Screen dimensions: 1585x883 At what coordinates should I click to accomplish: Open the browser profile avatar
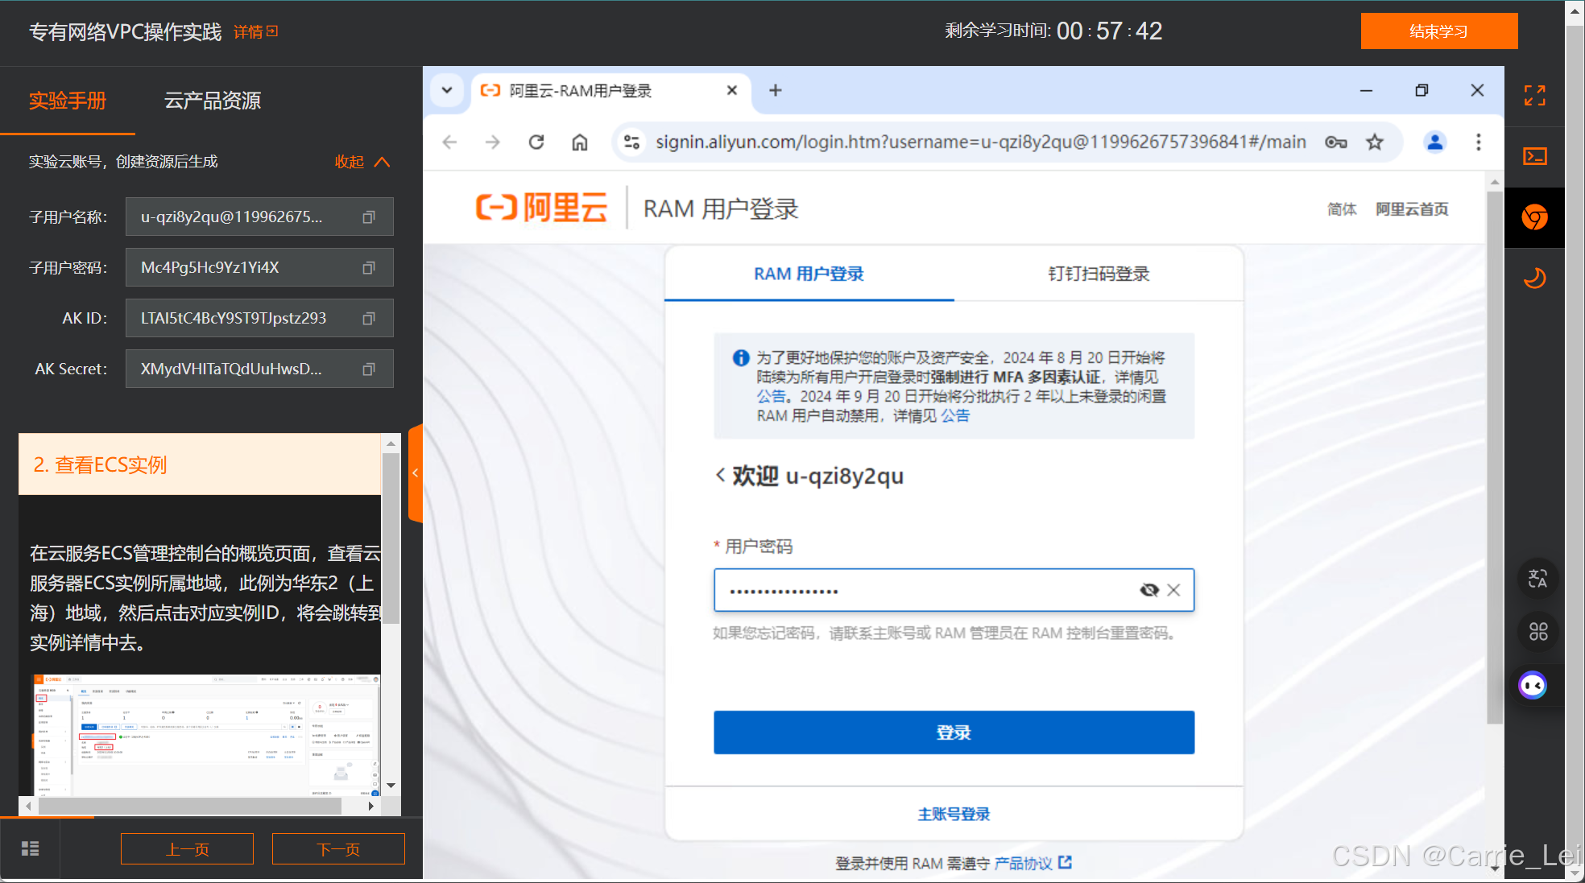coord(1434,142)
